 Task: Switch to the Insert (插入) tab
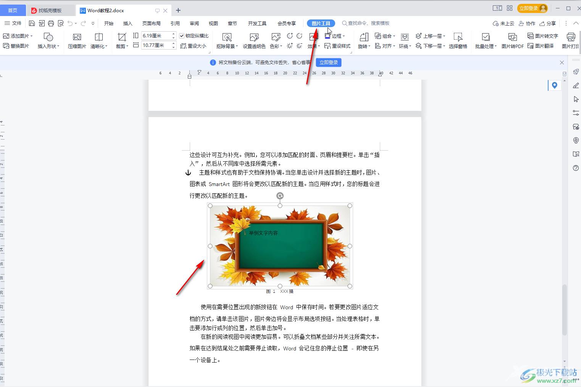coord(127,23)
